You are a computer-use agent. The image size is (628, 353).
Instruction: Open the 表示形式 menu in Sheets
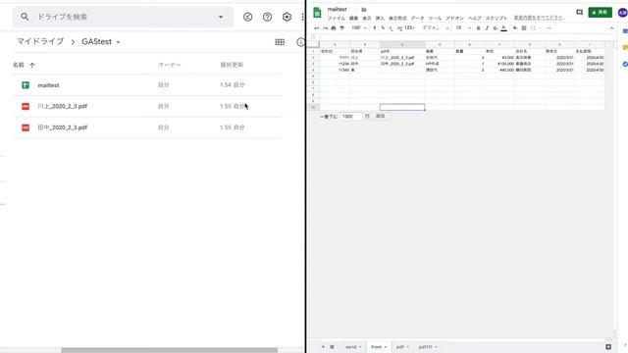coord(397,18)
